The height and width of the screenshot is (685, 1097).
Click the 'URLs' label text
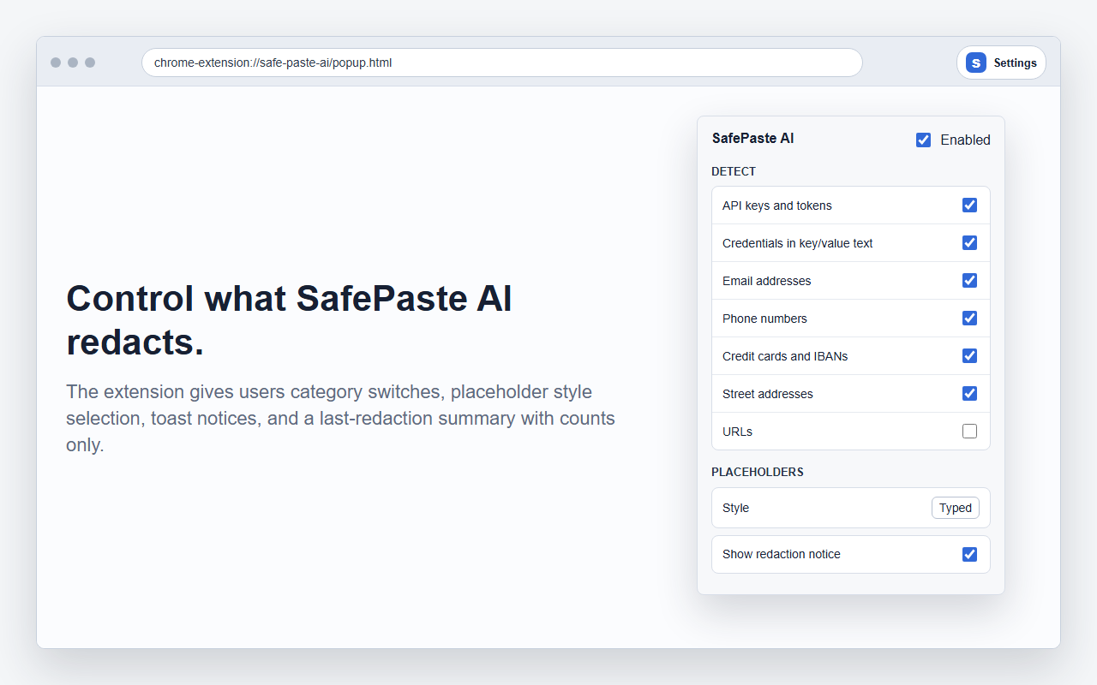737,432
